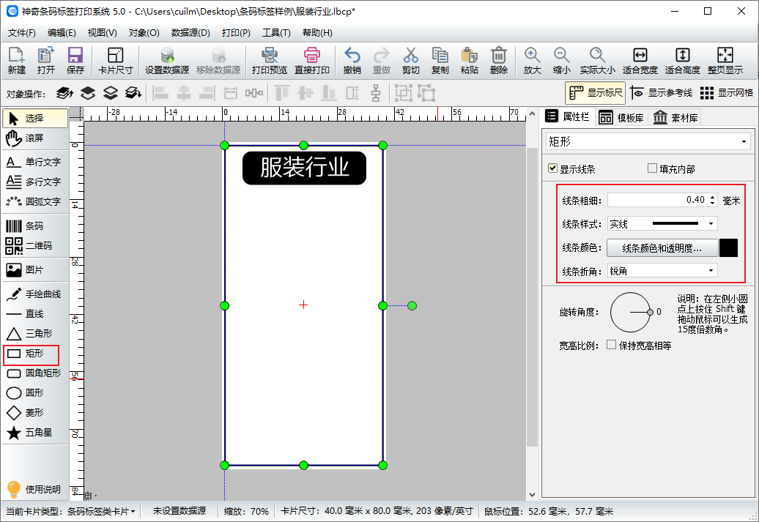The height and width of the screenshot is (522, 759).
Task: Click the black line color swatch
Action: 728,248
